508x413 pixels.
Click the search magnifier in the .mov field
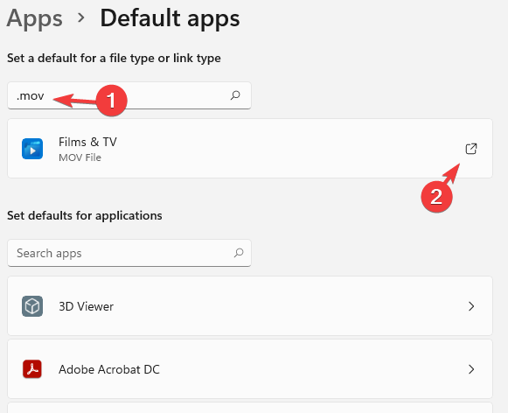coord(235,95)
